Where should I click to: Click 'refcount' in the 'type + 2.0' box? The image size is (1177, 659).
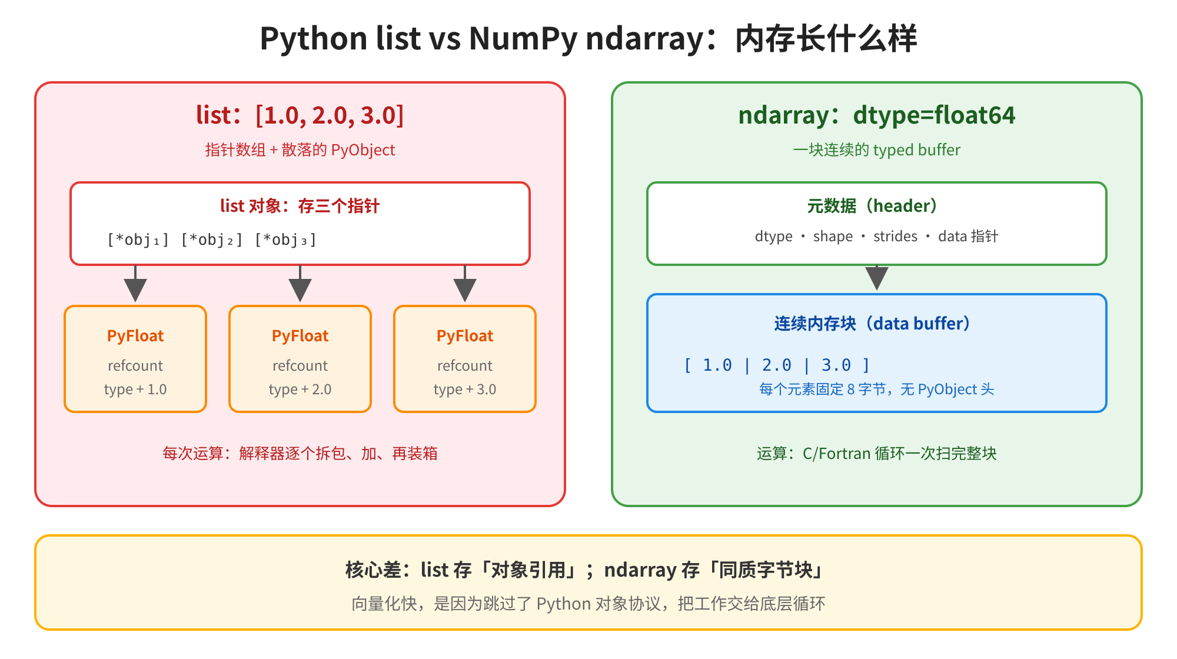(300, 366)
